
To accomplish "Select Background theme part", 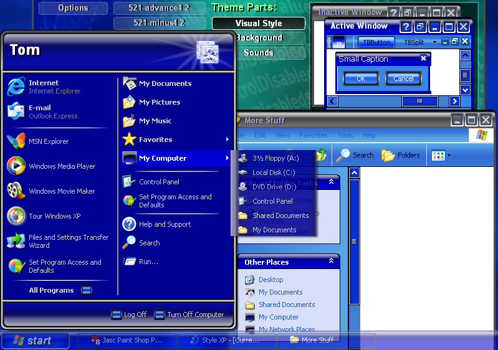I will point(270,38).
